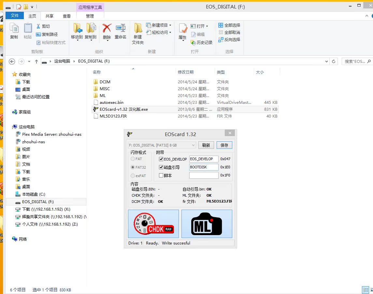Switch to the Share (共享) tab

point(50,16)
